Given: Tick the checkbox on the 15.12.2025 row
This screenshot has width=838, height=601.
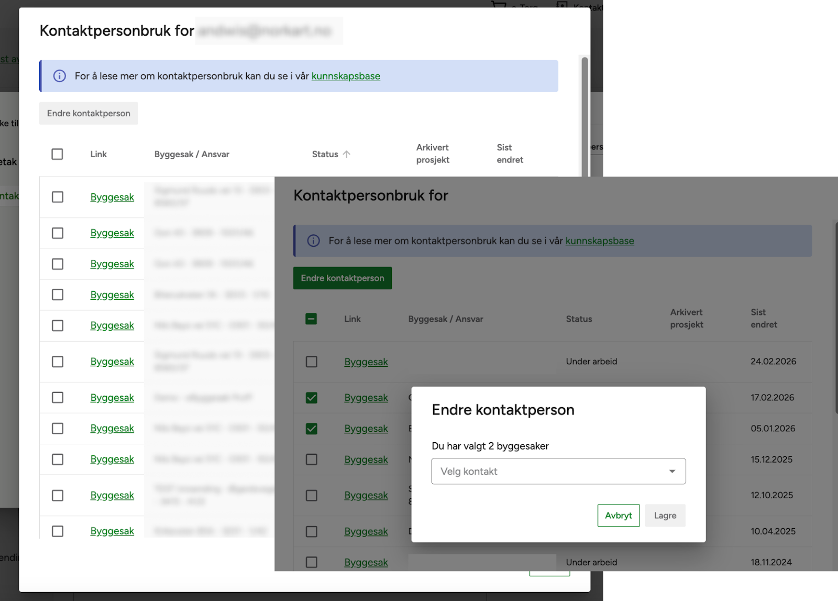Looking at the screenshot, I should [311, 460].
